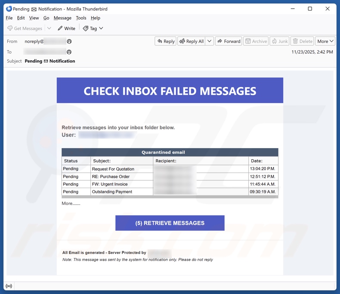Click the Status column header
This screenshot has height=294, width=340.
click(76, 161)
